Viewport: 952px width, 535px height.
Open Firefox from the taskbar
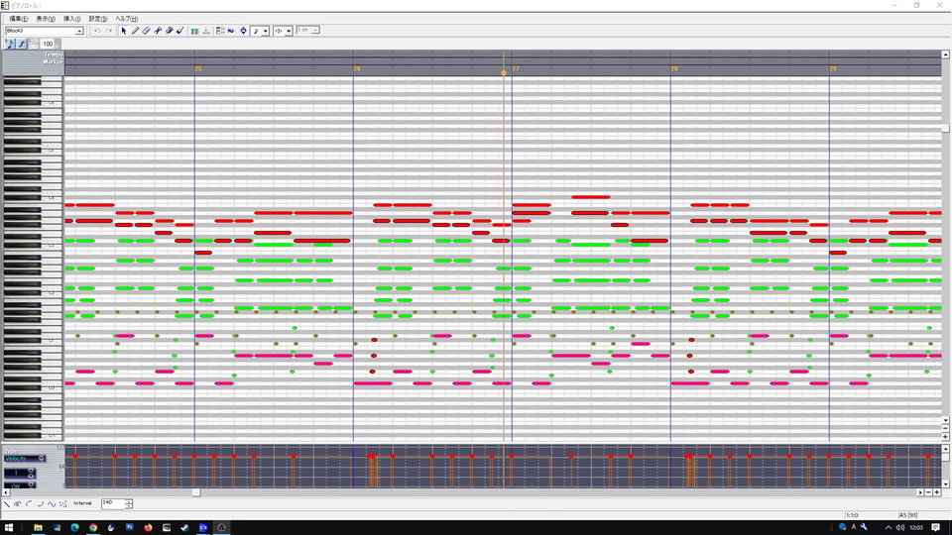click(x=148, y=528)
